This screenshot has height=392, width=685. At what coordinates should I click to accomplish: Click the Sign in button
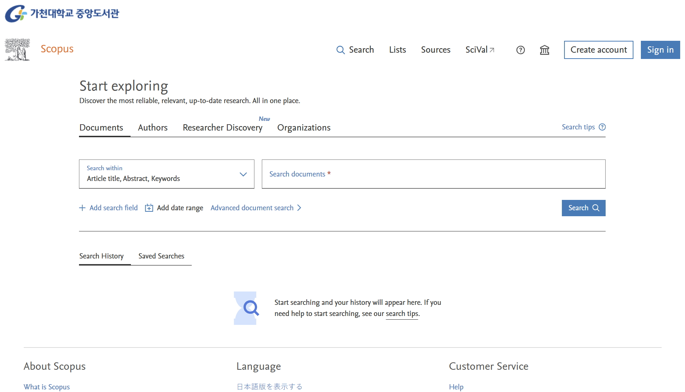660,50
